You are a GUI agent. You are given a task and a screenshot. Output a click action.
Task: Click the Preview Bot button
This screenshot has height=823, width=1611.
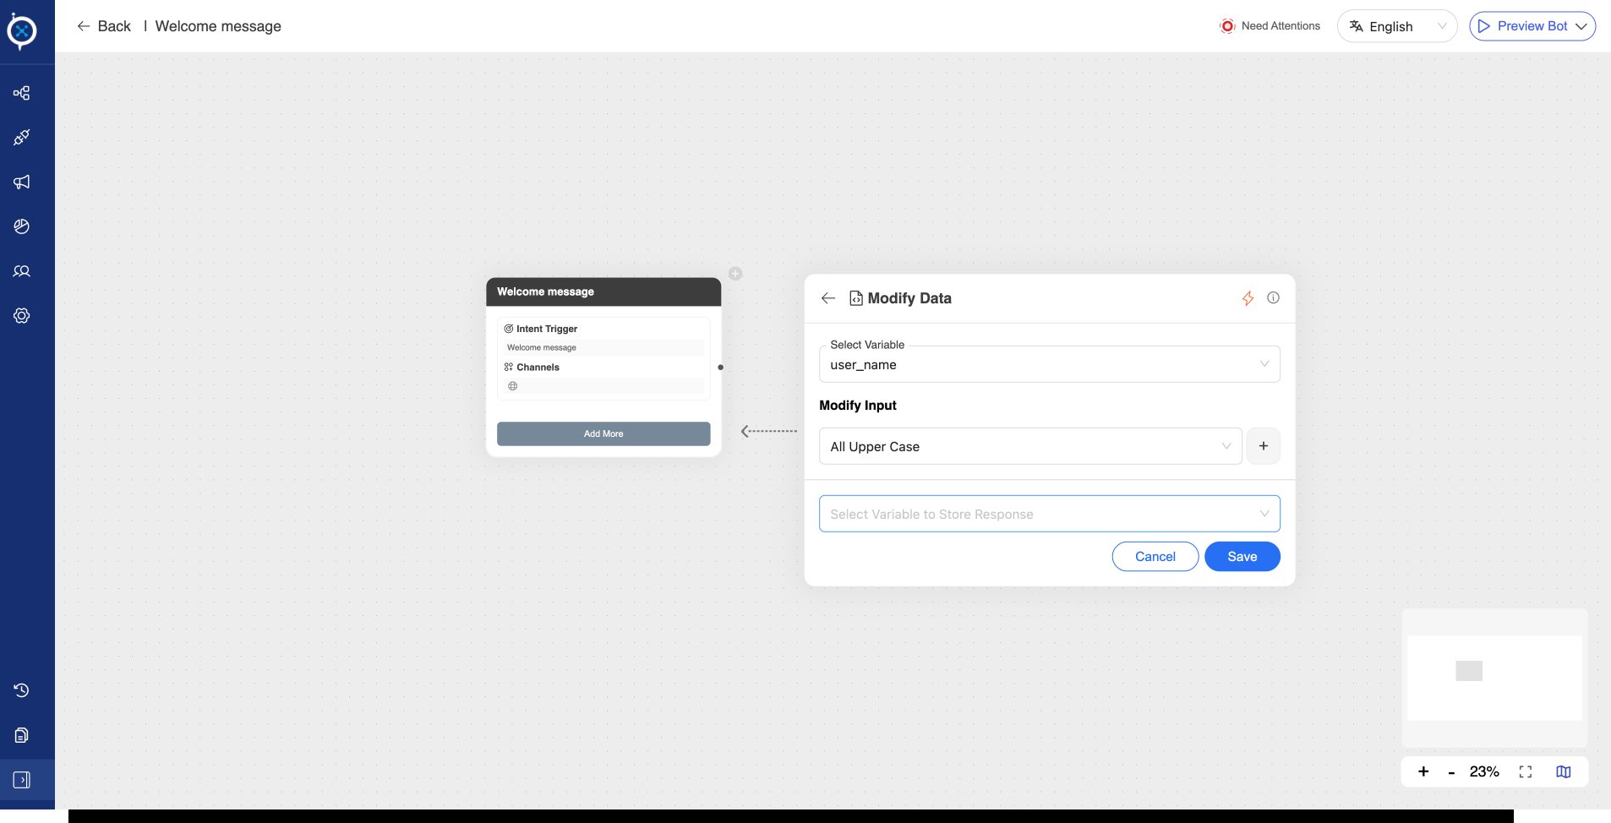tap(1532, 26)
